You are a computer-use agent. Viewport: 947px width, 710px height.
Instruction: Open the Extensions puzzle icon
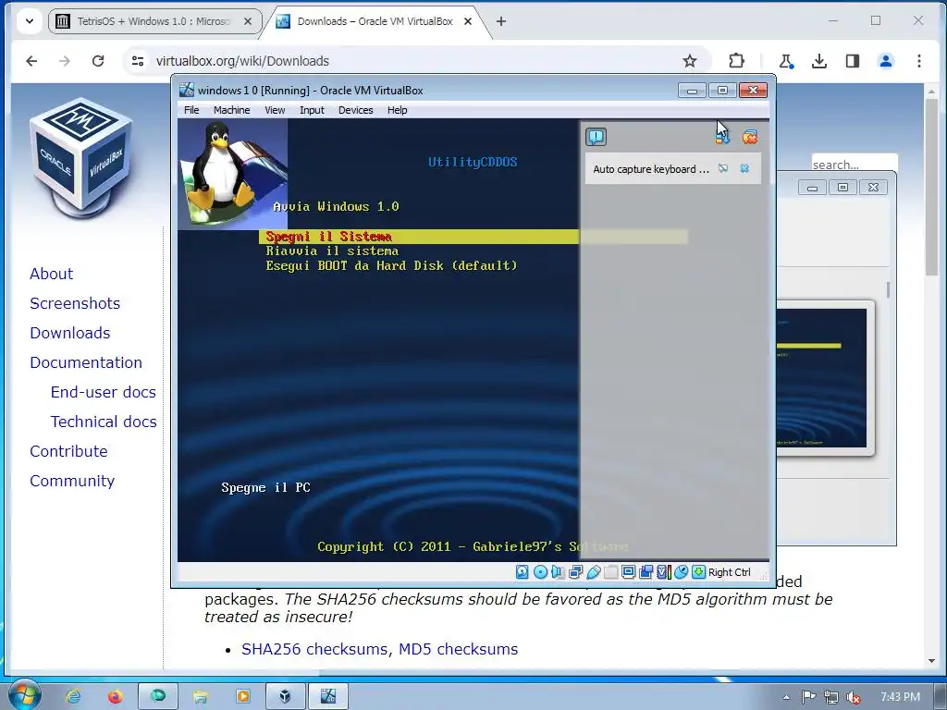736,61
